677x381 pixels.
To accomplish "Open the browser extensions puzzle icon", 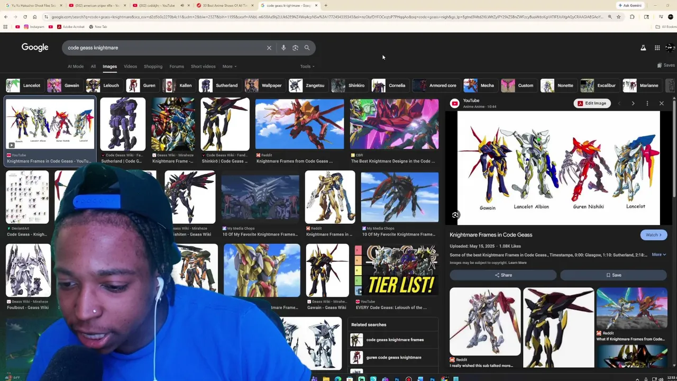I will coord(632,17).
